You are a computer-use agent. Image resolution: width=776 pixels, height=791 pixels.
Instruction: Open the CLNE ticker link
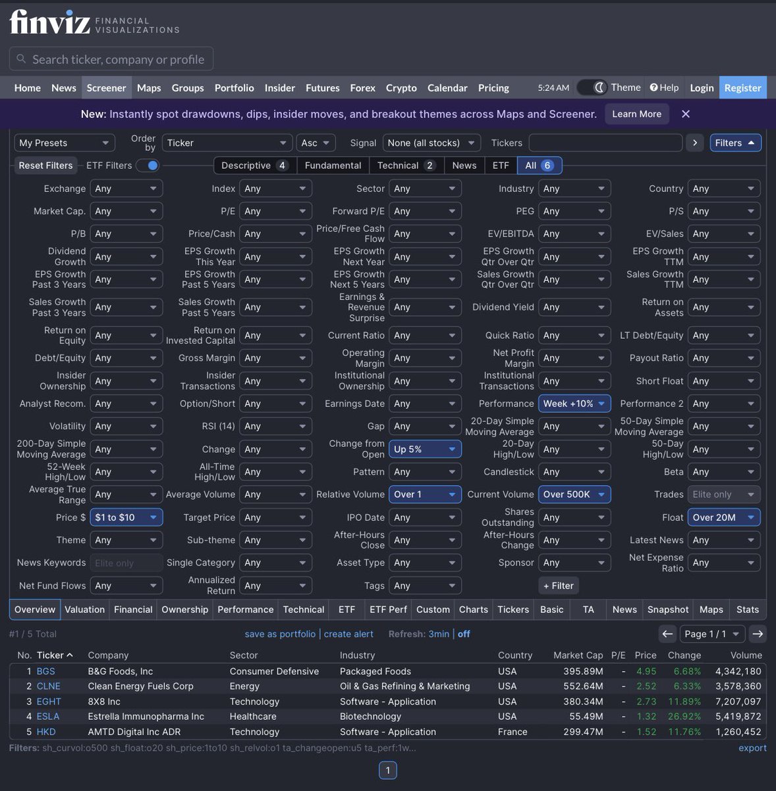coord(48,687)
